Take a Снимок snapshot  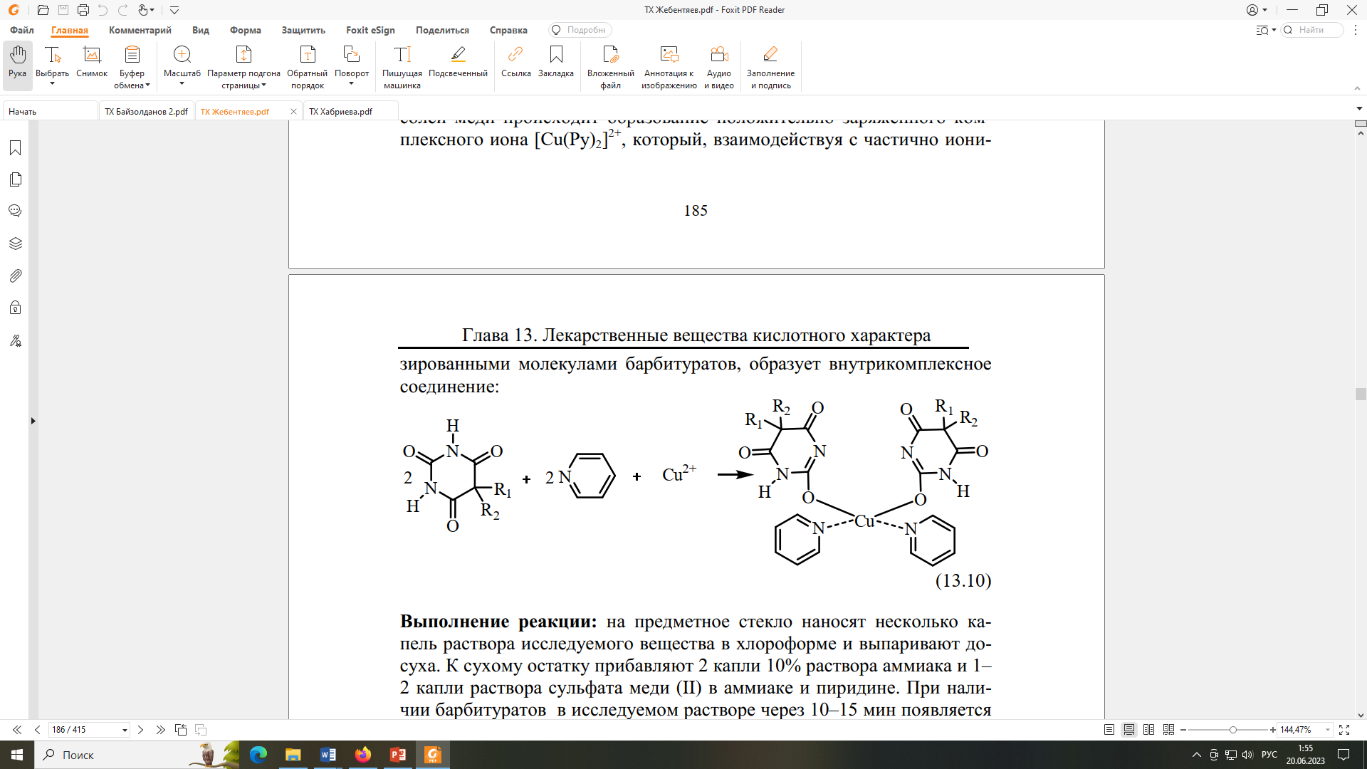[x=92, y=61]
